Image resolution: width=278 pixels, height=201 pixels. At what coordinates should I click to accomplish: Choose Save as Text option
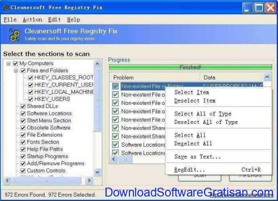coord(197,157)
